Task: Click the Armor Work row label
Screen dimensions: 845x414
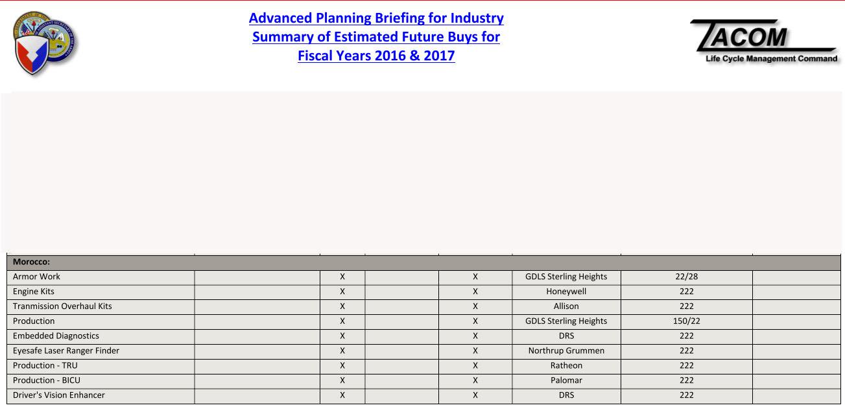Action: pos(36,277)
